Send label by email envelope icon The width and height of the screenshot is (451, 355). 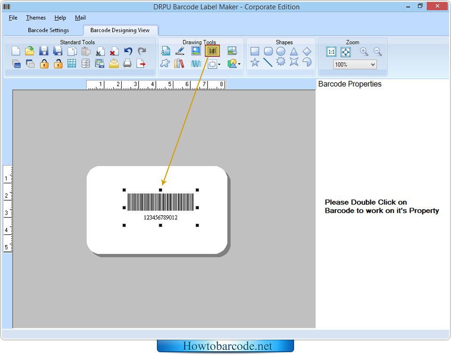114,64
